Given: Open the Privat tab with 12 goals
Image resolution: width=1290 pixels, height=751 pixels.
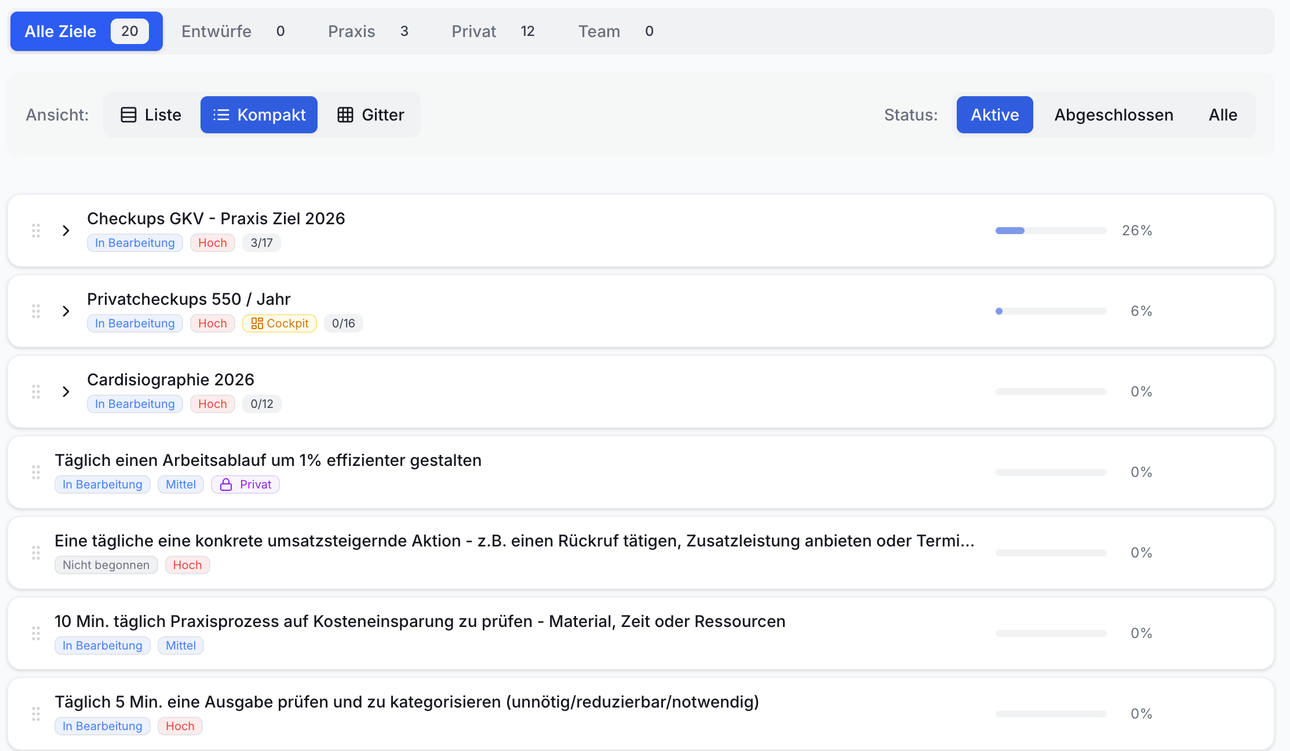Looking at the screenshot, I should (493, 31).
